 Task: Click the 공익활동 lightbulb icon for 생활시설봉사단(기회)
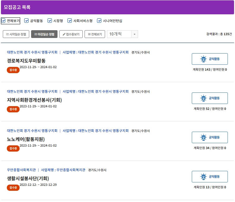pos(203,176)
